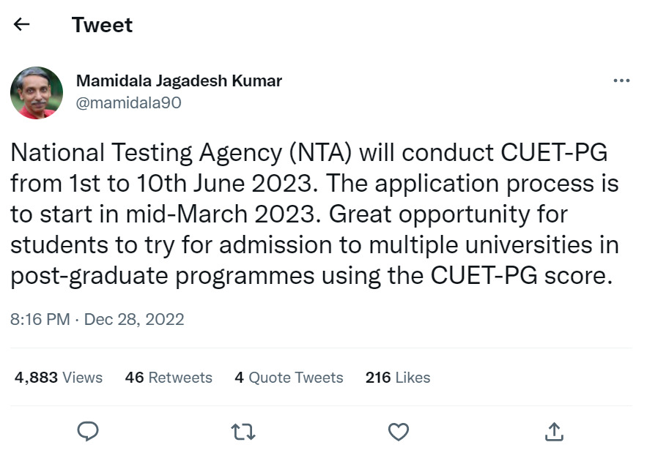Open the @mamidala90 handle link
The height and width of the screenshot is (453, 647).
128,103
